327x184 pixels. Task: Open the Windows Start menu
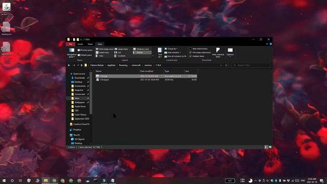click(x=4, y=180)
